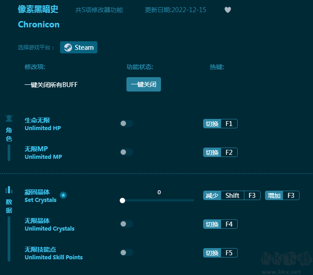The image size is (313, 275).
Task: Click the star icon beside Set Crystals
Action: tap(63, 195)
